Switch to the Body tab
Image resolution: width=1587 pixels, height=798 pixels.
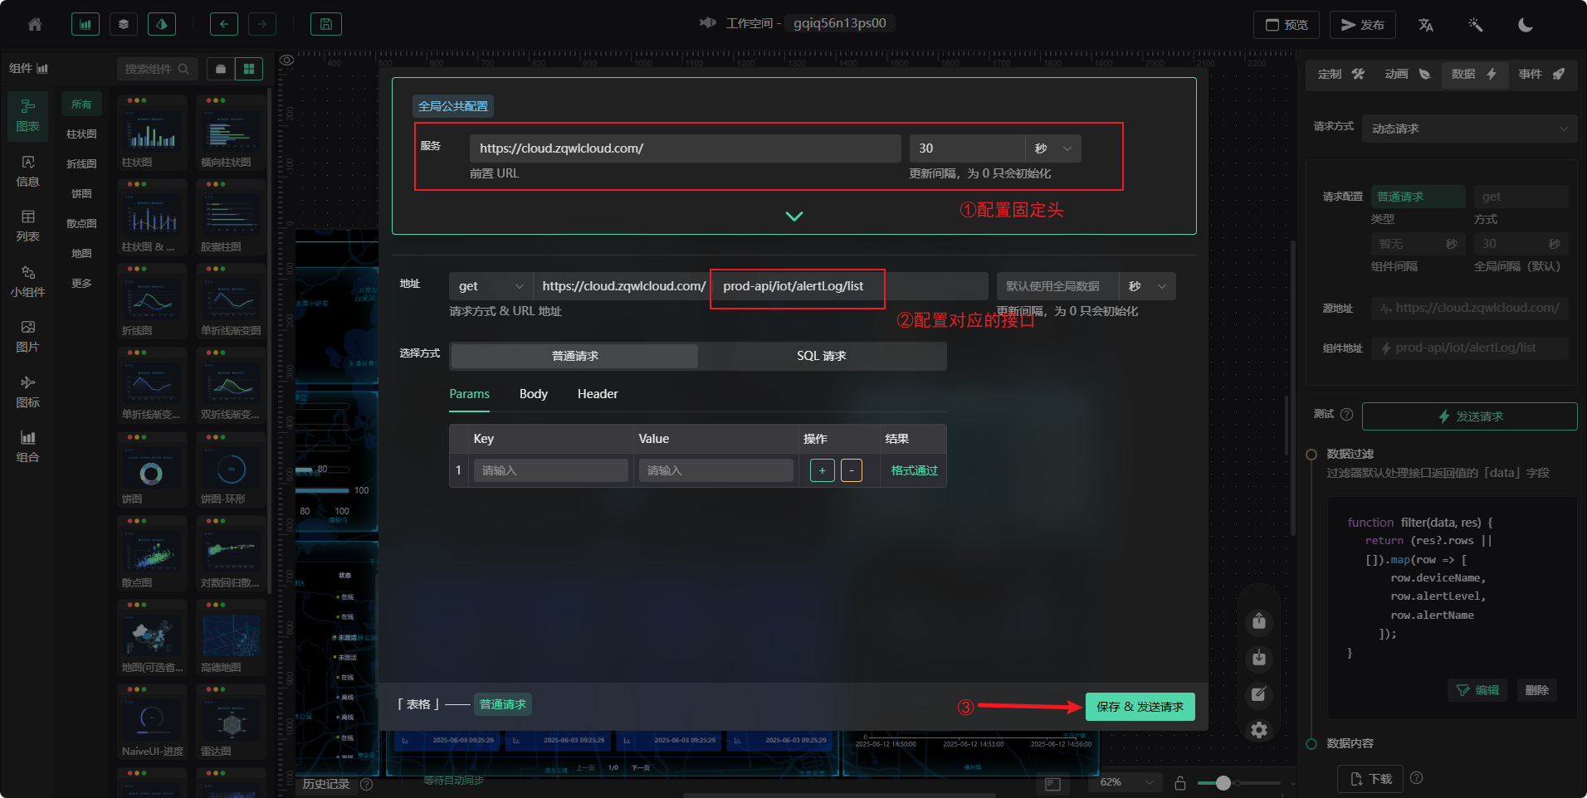click(x=533, y=394)
